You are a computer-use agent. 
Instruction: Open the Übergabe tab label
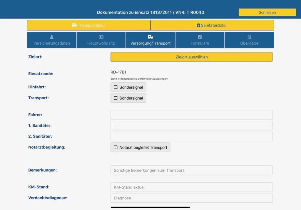[249, 43]
